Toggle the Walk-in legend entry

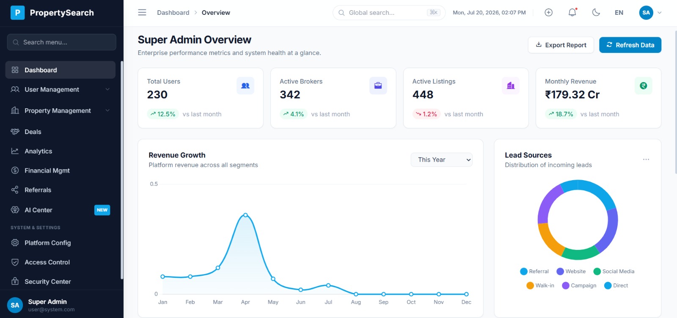540,285
